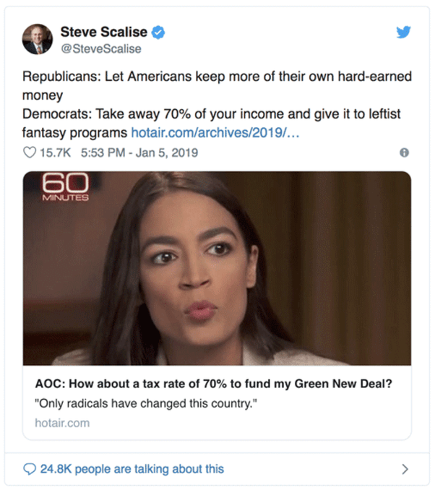Like the tweet with the heart icon

click(30, 152)
